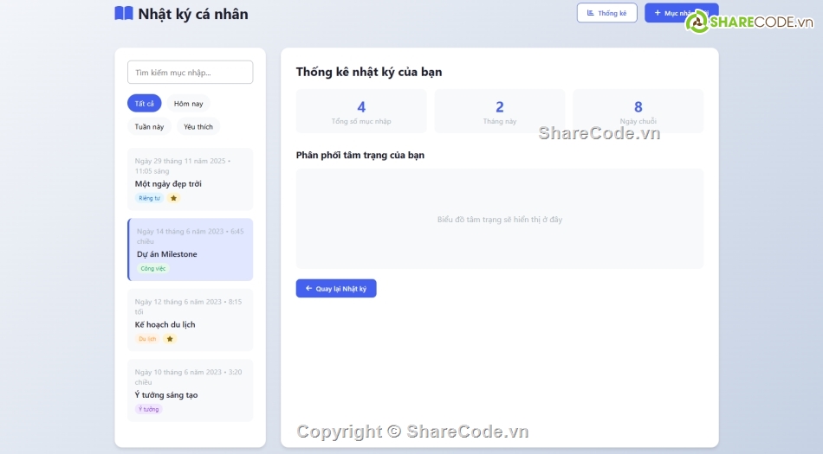Viewport: 823px width, 454px height.
Task: Select the Tuần này filter chip
Action: (149, 127)
